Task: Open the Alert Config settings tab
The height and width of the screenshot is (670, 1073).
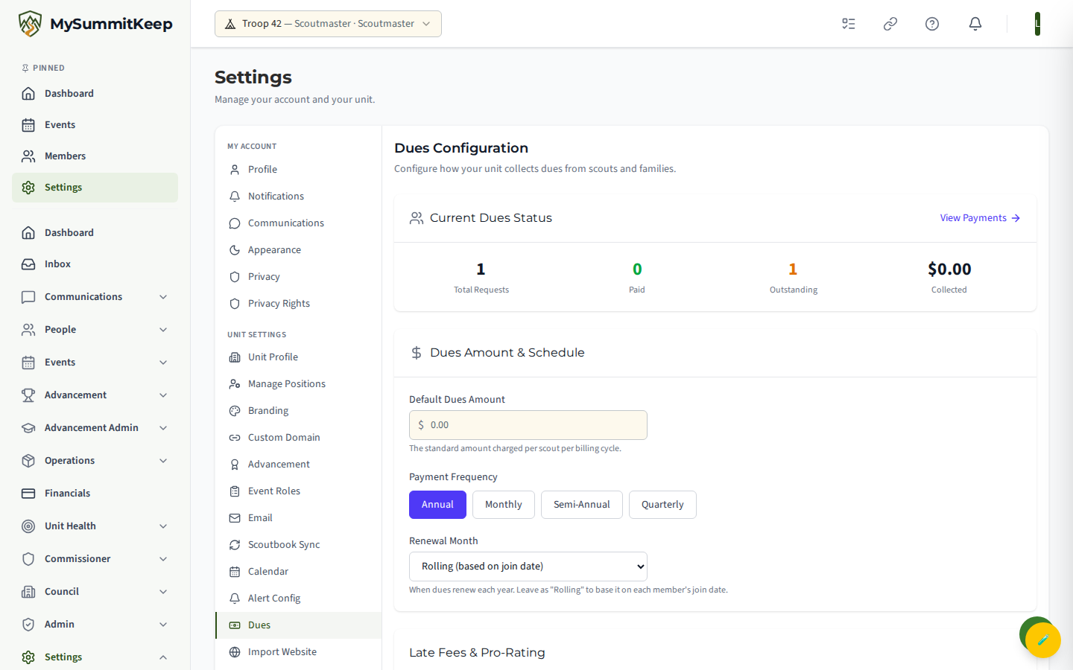Action: point(298,599)
